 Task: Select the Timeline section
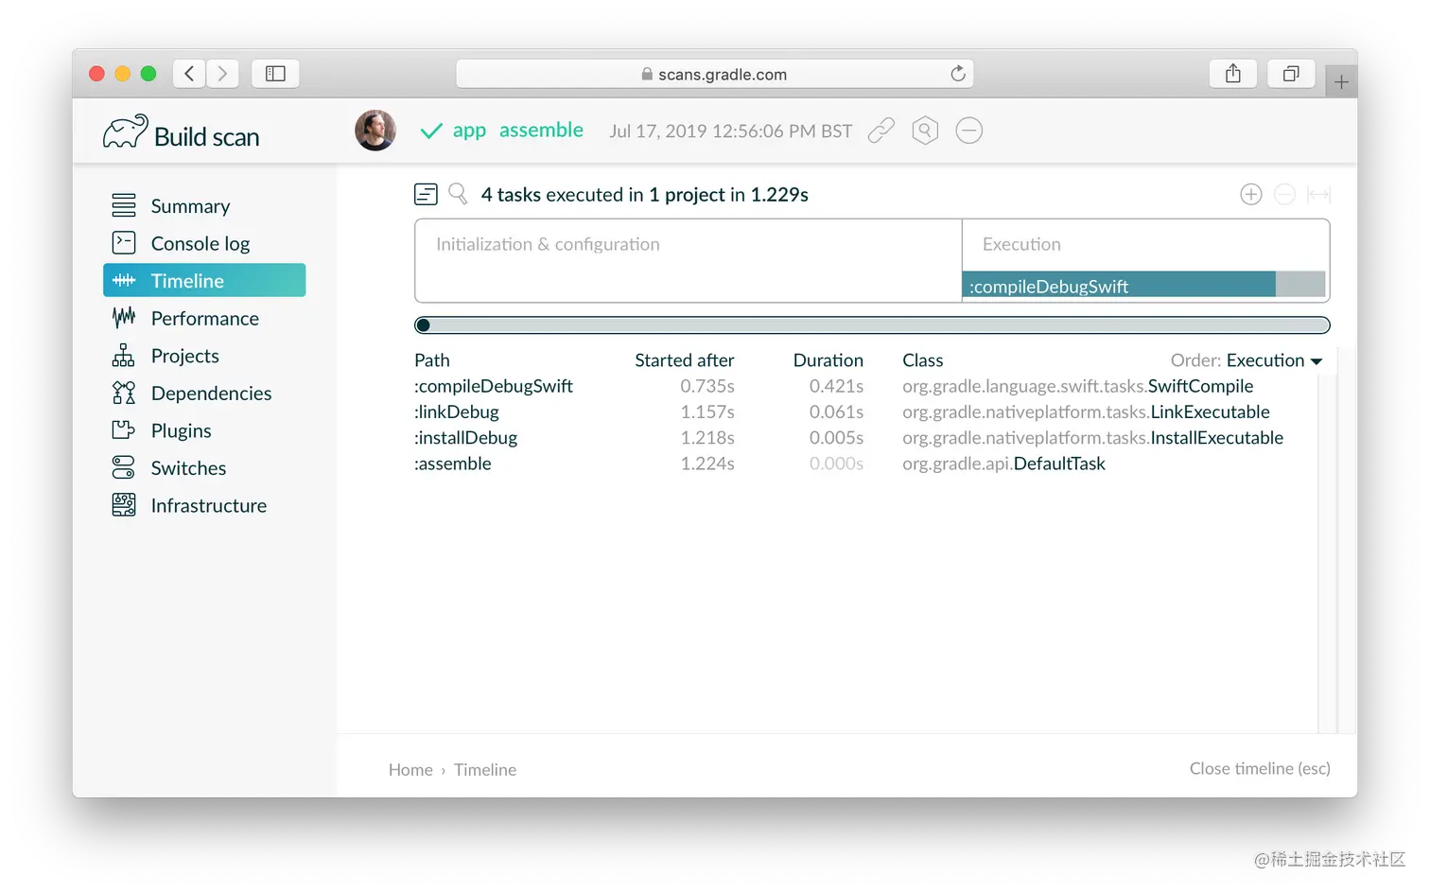pyautogui.click(x=204, y=281)
